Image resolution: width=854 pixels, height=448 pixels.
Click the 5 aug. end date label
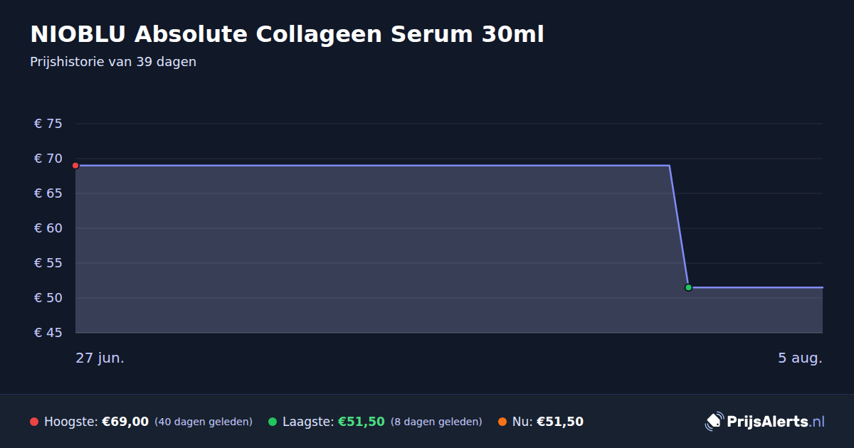pos(800,358)
